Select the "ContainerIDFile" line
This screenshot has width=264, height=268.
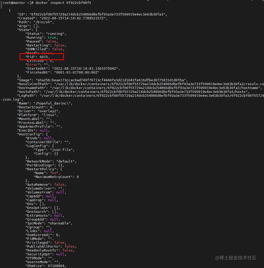tap(48, 142)
